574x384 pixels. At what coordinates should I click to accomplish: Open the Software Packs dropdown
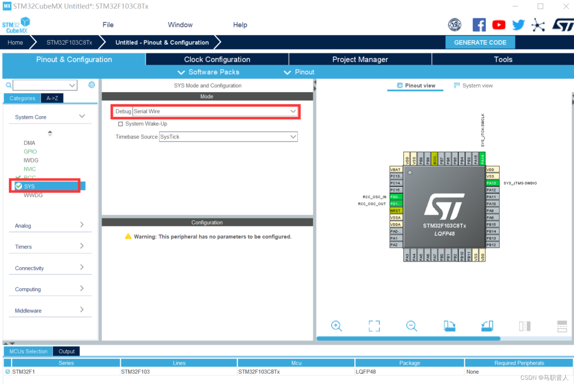click(208, 72)
